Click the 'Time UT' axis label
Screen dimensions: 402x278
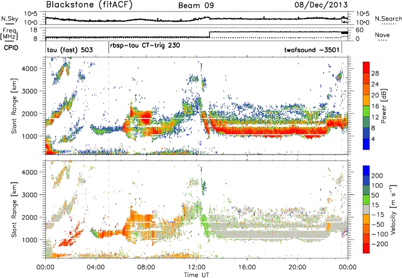click(x=196, y=275)
